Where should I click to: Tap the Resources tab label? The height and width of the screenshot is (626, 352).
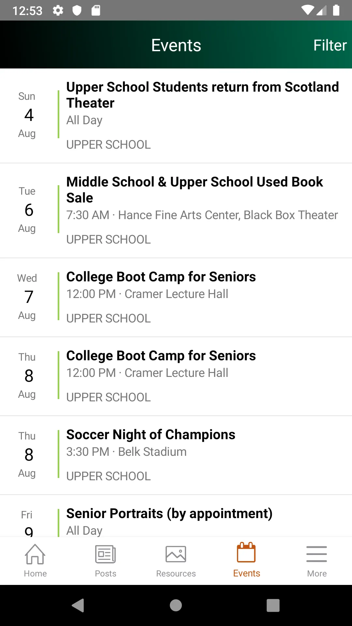pos(176,574)
